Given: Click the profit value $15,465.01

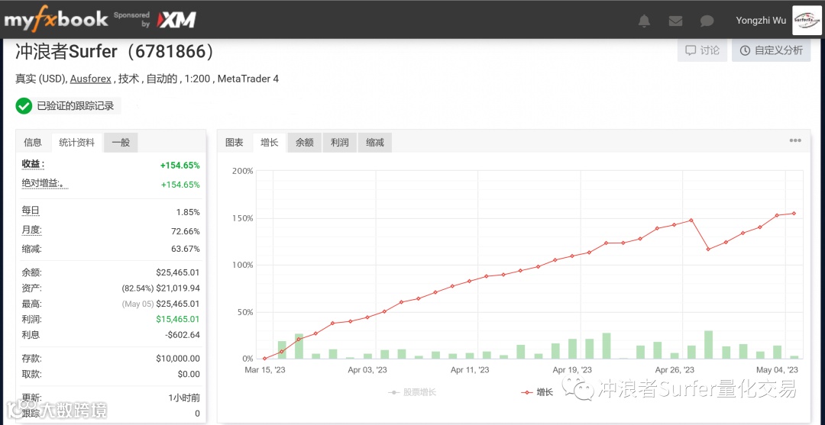Looking at the screenshot, I should 178,319.
